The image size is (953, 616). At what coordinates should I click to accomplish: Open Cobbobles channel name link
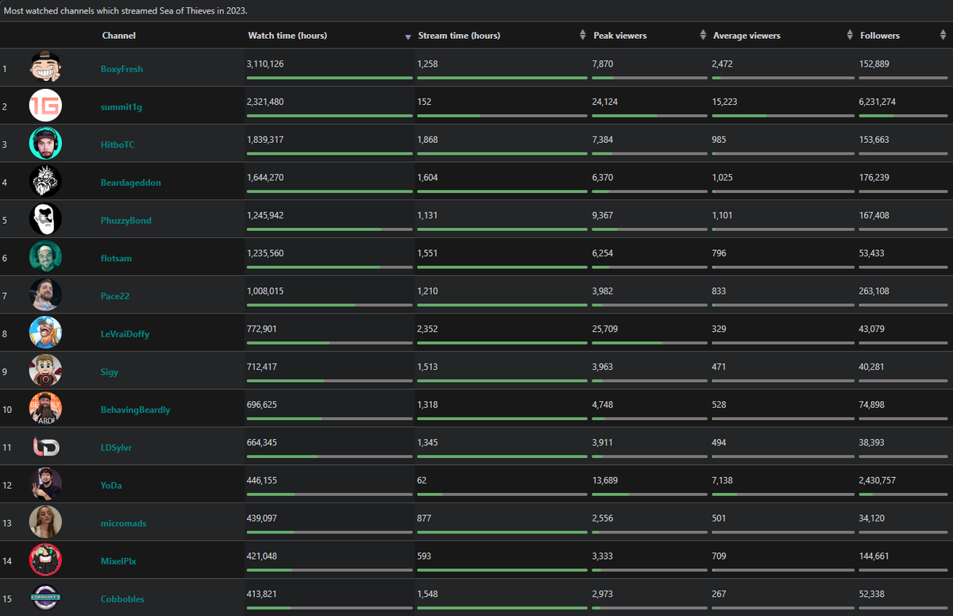point(123,599)
